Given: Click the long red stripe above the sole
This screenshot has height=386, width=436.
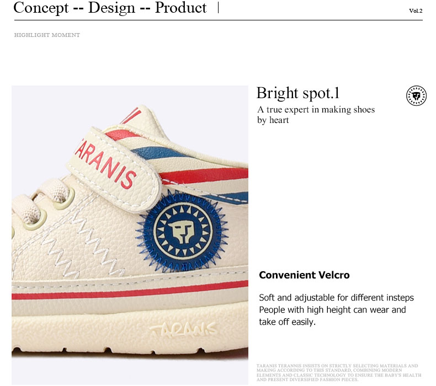Looking at the screenshot, I should [127, 292].
